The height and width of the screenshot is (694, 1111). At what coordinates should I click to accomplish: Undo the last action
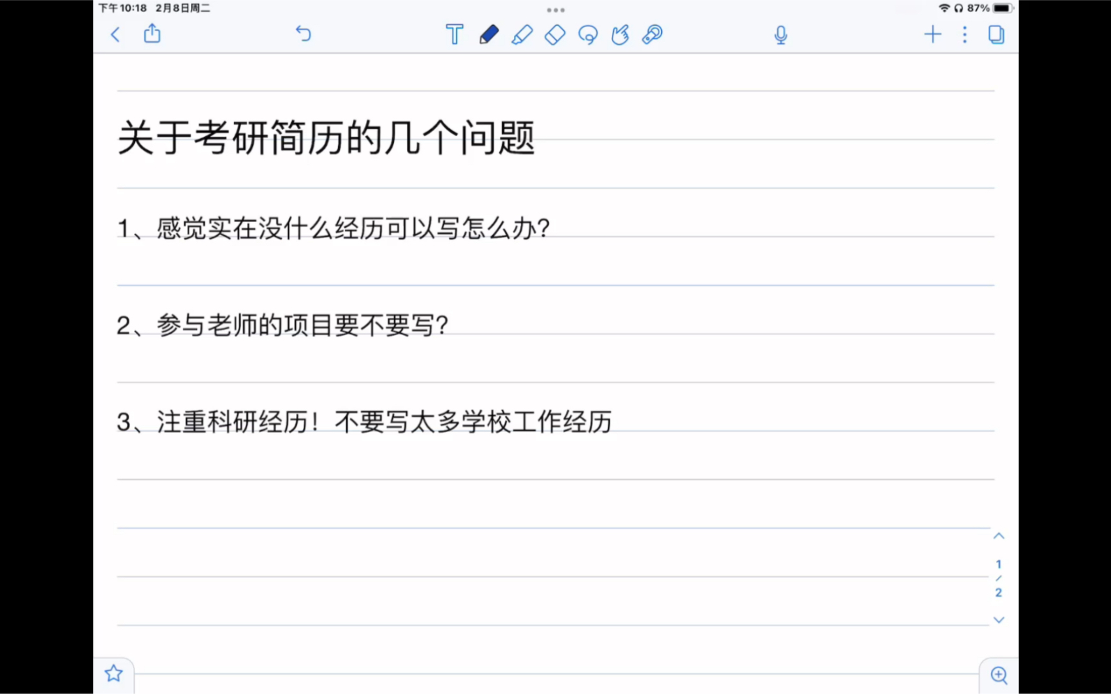click(303, 34)
